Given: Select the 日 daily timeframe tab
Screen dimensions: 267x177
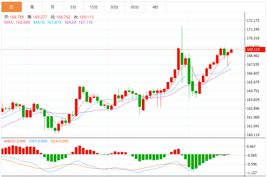Looking at the screenshot, I should (x=11, y=7).
